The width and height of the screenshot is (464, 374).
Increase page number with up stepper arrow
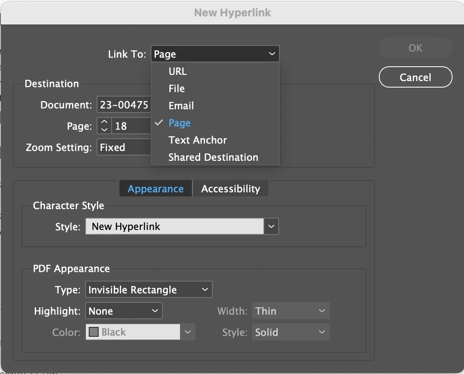pos(104,122)
